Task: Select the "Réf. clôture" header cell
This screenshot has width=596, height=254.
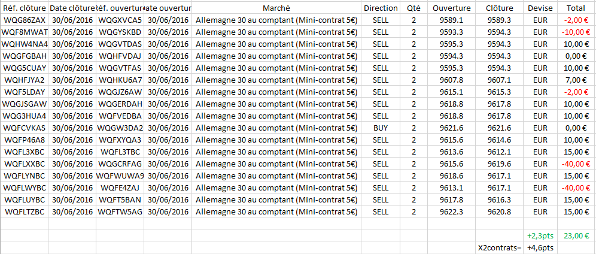Action: 24,8
